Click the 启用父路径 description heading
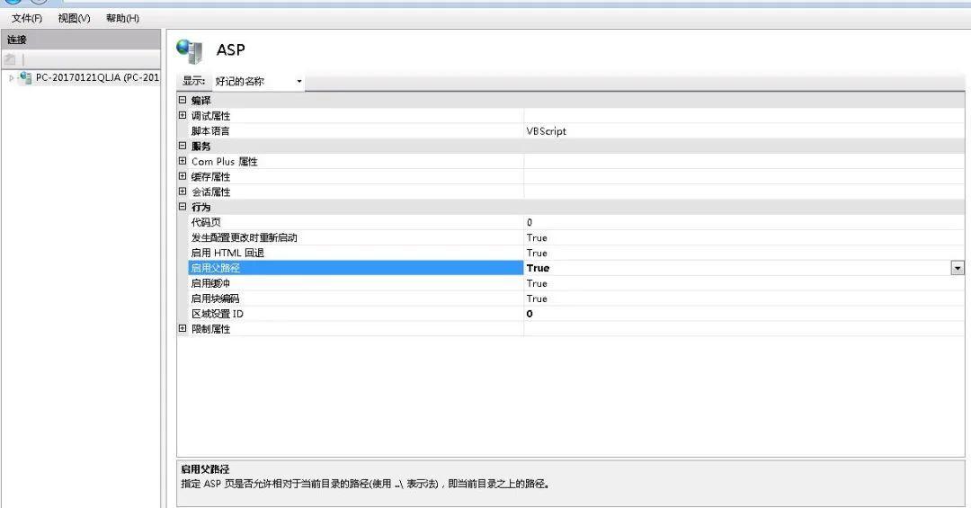 pyautogui.click(x=205, y=469)
